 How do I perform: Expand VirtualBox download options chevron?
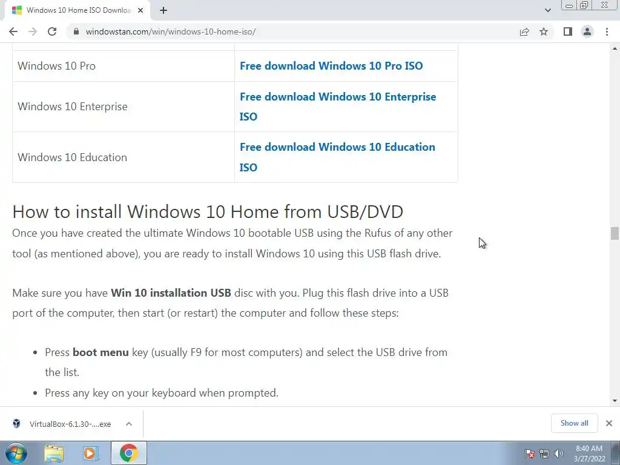[x=129, y=424]
